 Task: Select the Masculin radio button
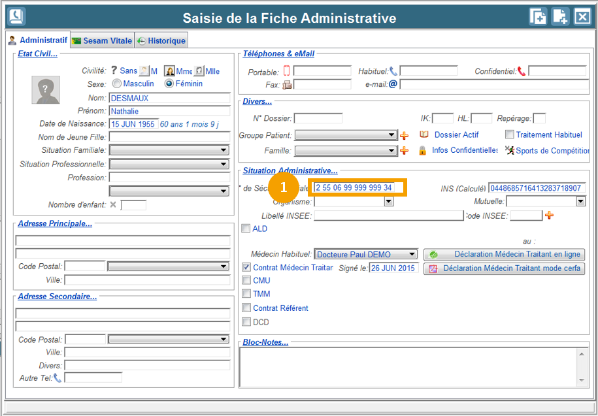117,84
